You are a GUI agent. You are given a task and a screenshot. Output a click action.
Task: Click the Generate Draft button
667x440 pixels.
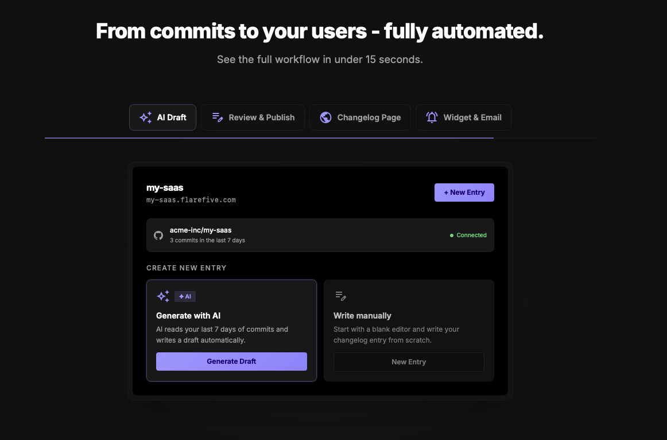(231, 362)
